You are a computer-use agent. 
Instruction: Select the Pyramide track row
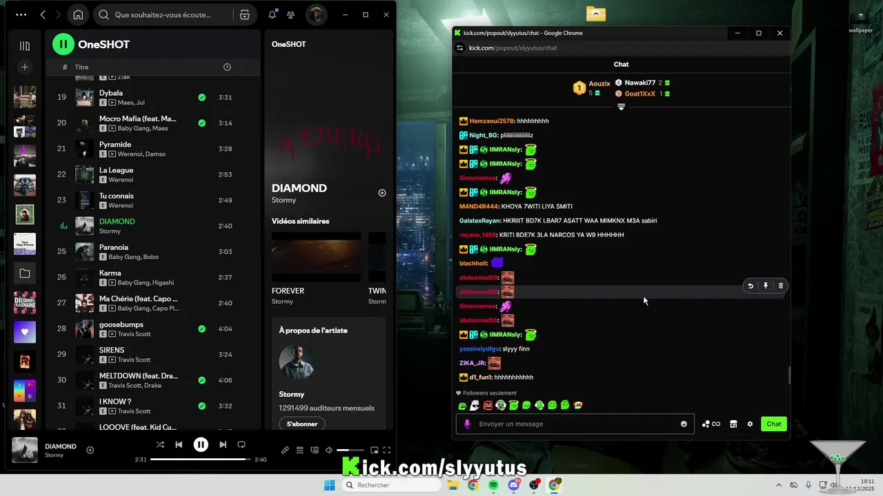click(x=152, y=149)
